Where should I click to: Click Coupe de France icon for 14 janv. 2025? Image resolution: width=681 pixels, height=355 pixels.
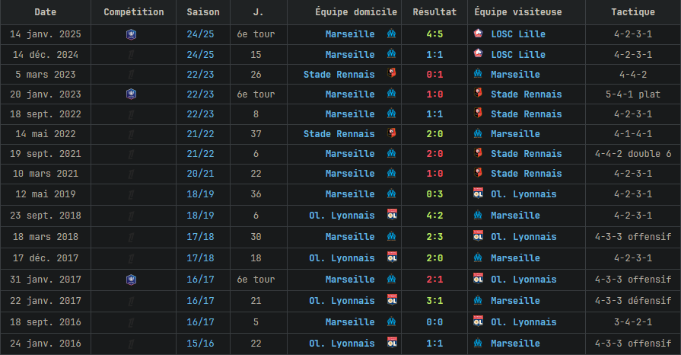point(131,34)
